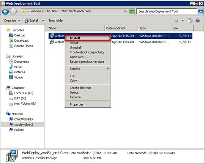Click the Forward navigation arrow button
Image resolution: width=205 pixels, height=164 pixels.
tap(13, 11)
